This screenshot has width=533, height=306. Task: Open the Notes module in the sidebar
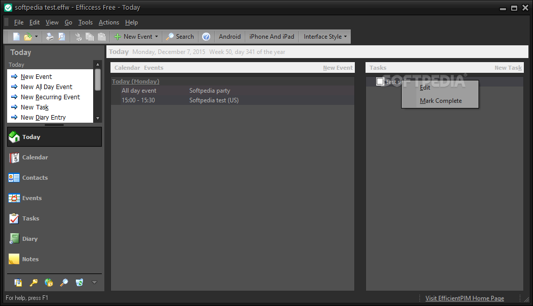[x=54, y=260]
